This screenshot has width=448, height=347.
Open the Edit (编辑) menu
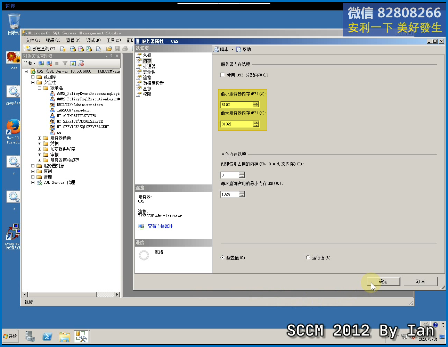tap(53, 40)
